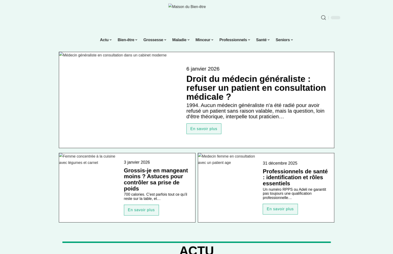
Task: Click En savoir plus for médecin généraliste article
Action: coord(203,129)
